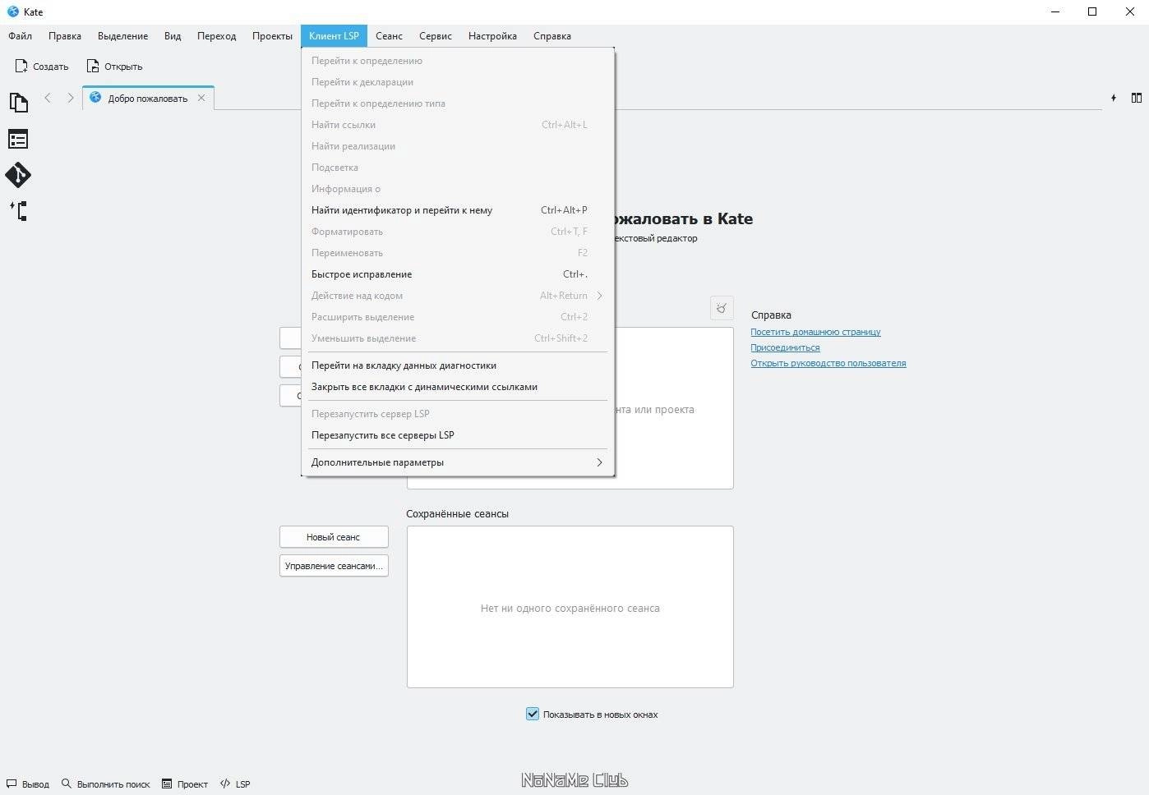The width and height of the screenshot is (1149, 795).
Task: Open the Файл menu
Action: 21,36
